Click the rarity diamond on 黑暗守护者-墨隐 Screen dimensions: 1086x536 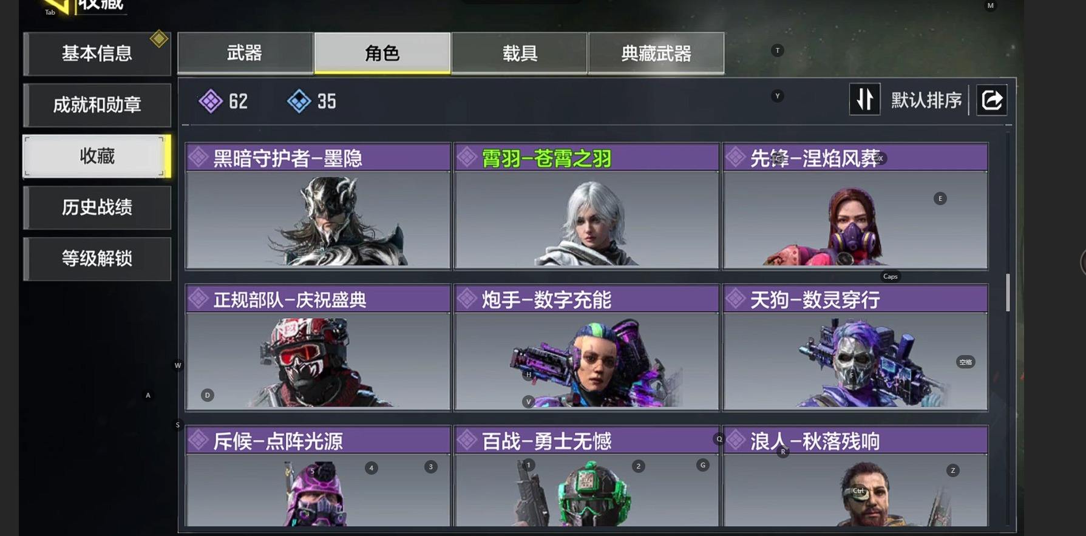coord(199,158)
